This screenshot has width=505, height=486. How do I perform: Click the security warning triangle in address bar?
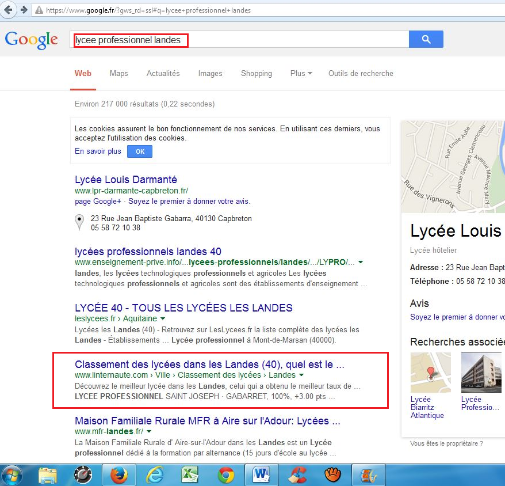tap(39, 10)
